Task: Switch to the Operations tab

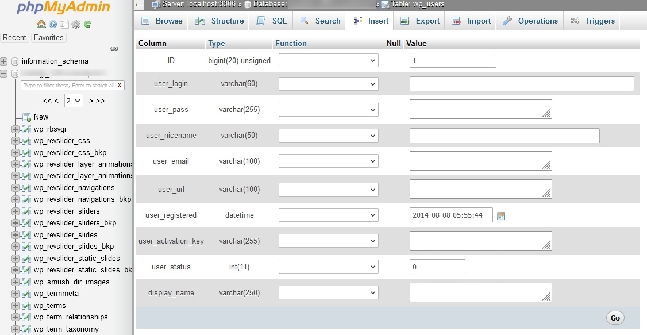Action: 530,21
